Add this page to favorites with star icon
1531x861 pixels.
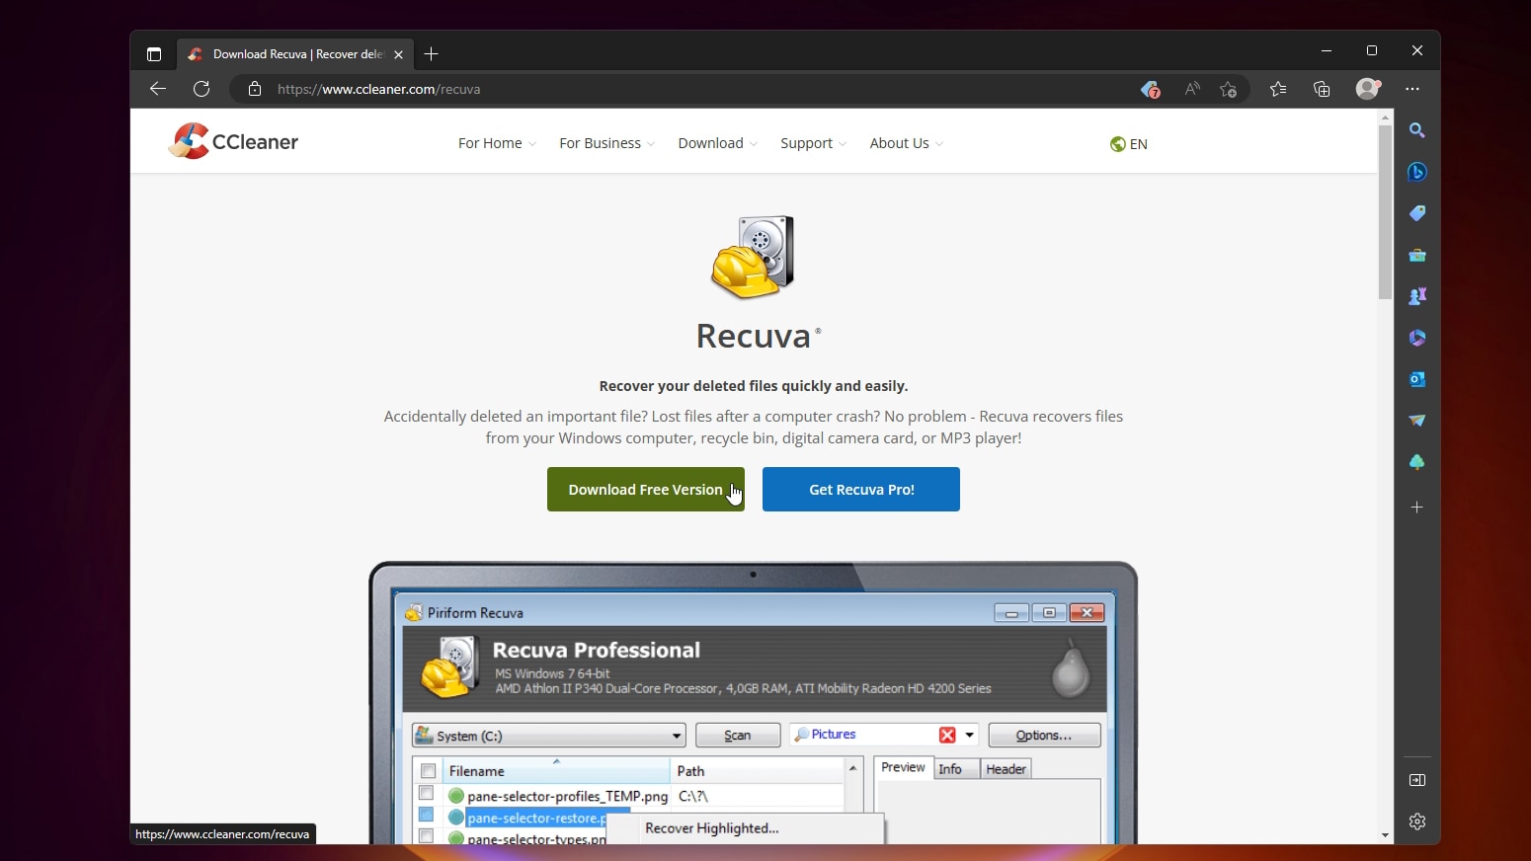click(1228, 89)
